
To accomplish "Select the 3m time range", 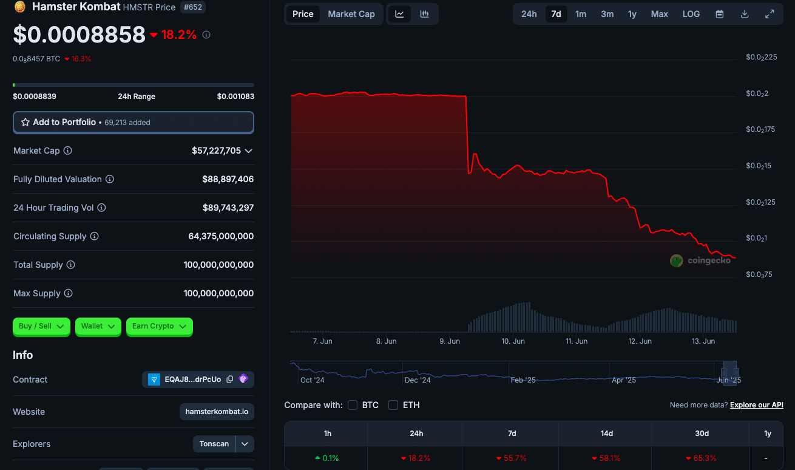I will (607, 14).
